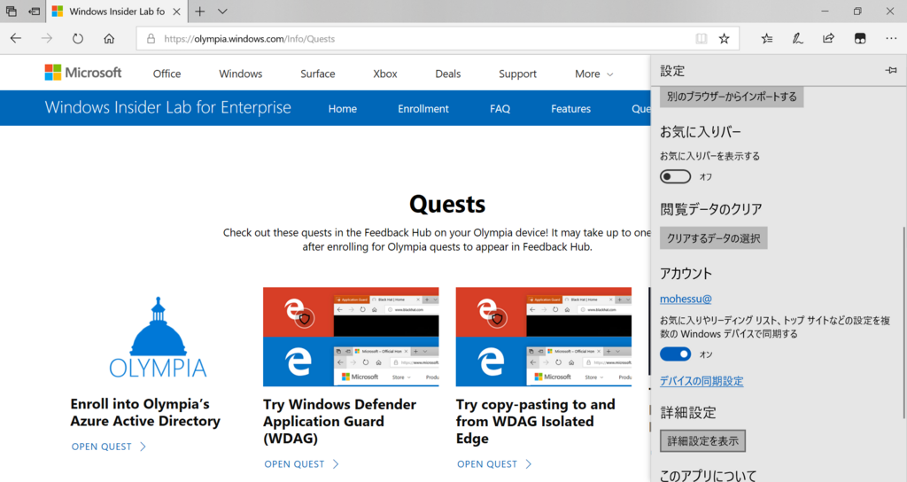Click 詳細設定を表示 button

pos(702,441)
